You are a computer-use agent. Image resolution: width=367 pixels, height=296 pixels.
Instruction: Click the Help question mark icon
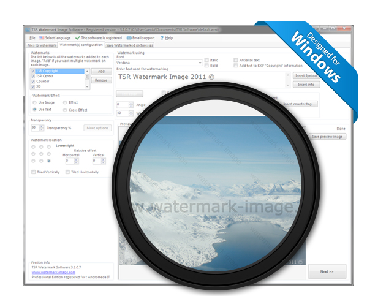coord(162,38)
